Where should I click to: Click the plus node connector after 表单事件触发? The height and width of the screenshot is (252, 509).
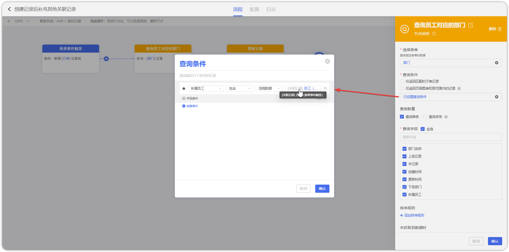click(x=106, y=59)
